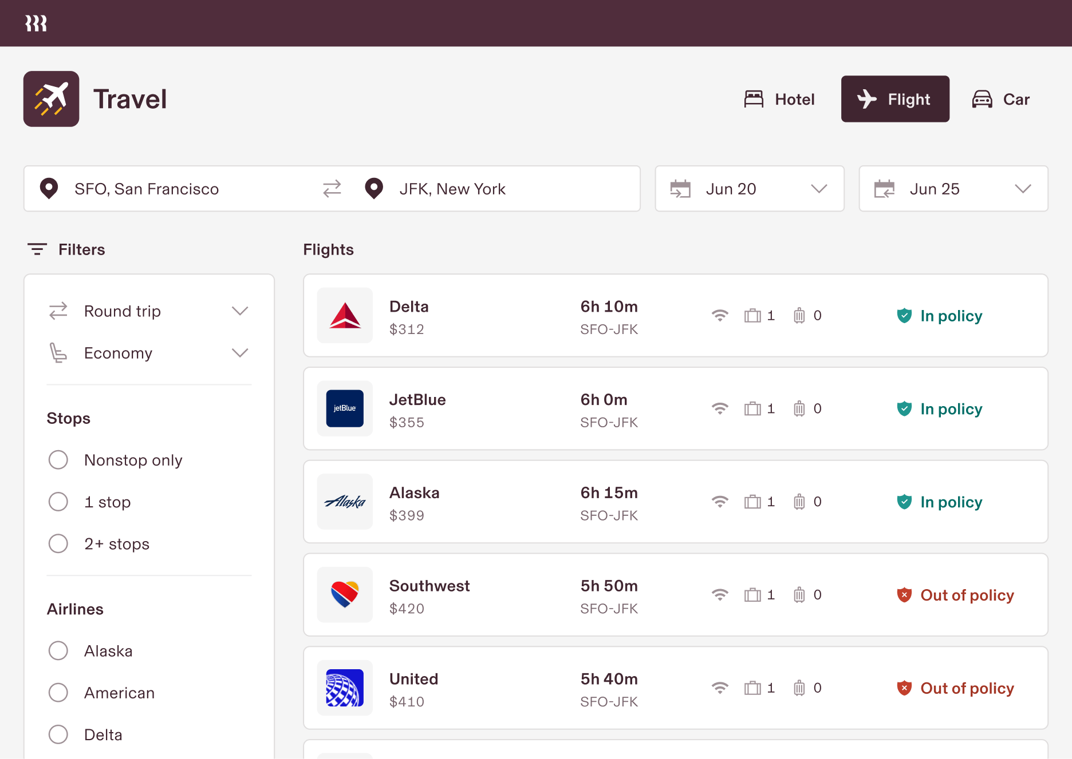Screen dimensions: 1072x759
Task: Click the Airlines section heading
Action: (75, 609)
